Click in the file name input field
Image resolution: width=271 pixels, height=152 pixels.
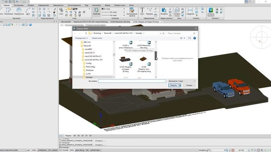coord(132,81)
